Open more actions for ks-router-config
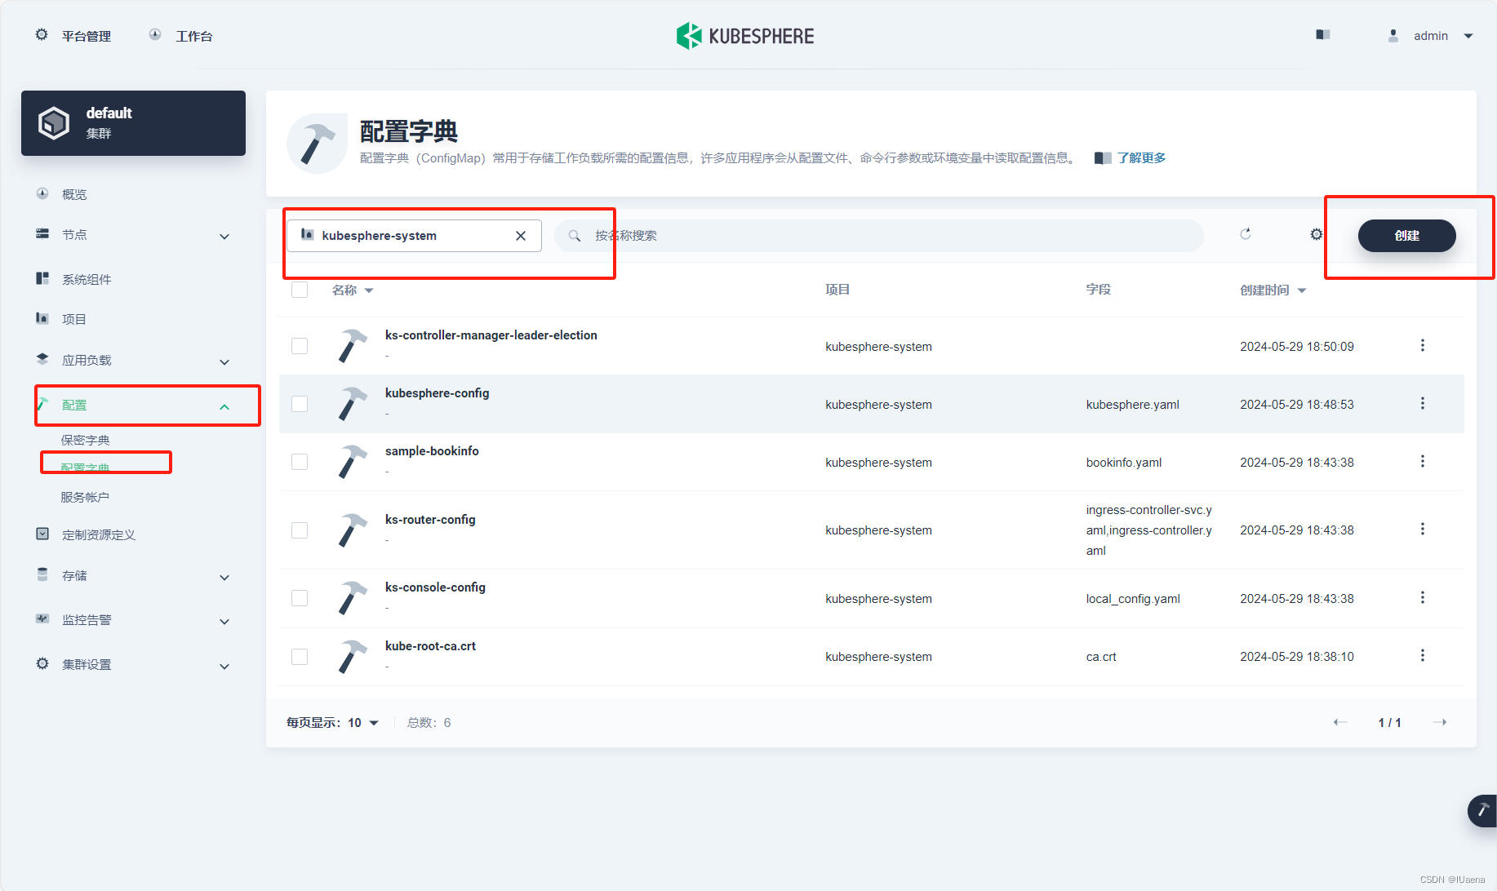The height and width of the screenshot is (891, 1497). click(1423, 529)
